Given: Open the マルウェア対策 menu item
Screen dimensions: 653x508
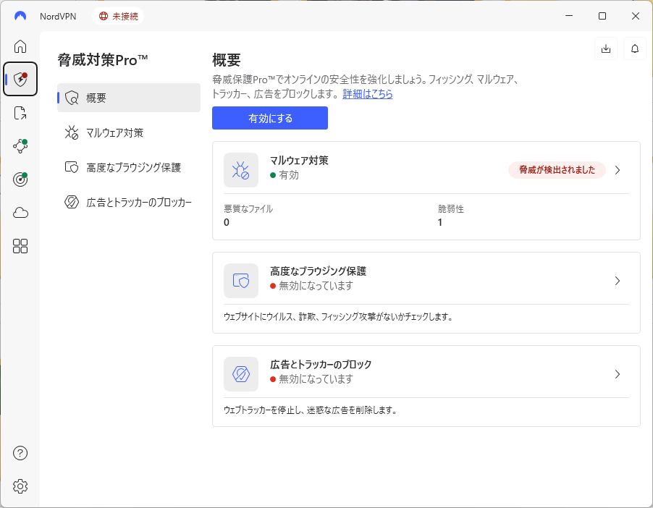Looking at the screenshot, I should tap(128, 132).
